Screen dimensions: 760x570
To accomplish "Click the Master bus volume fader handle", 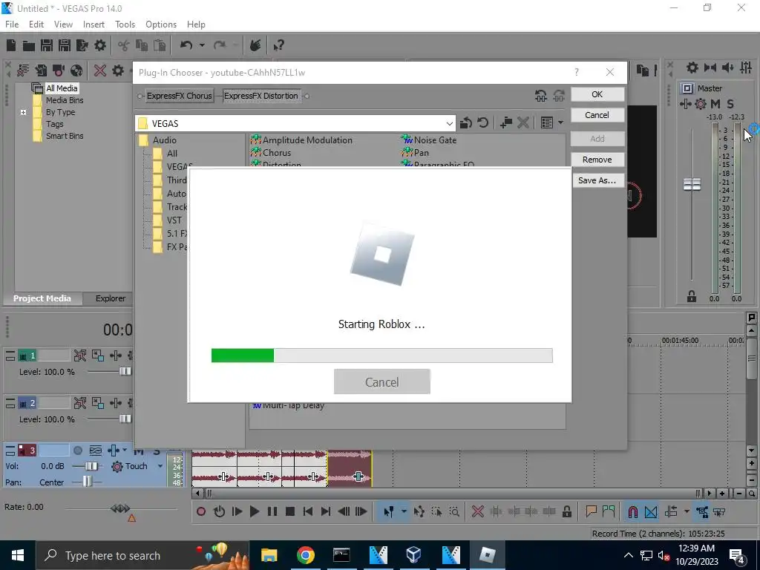I will (692, 184).
